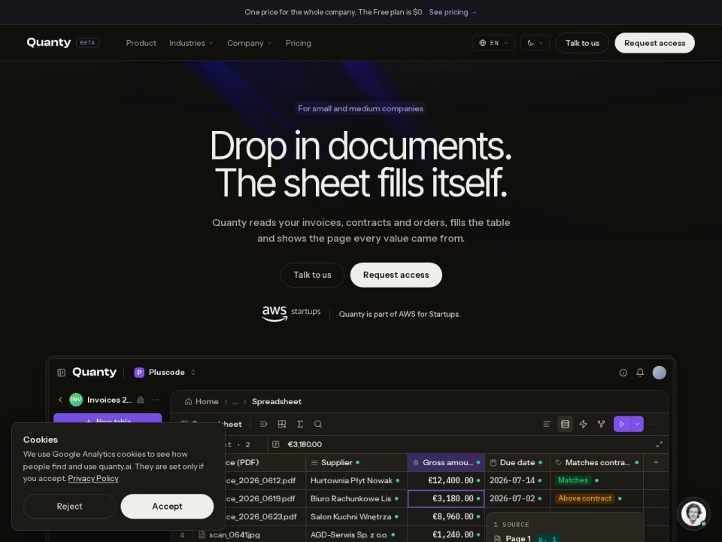The width and height of the screenshot is (722, 542).
Task: Reject cookies
Action: click(x=69, y=506)
